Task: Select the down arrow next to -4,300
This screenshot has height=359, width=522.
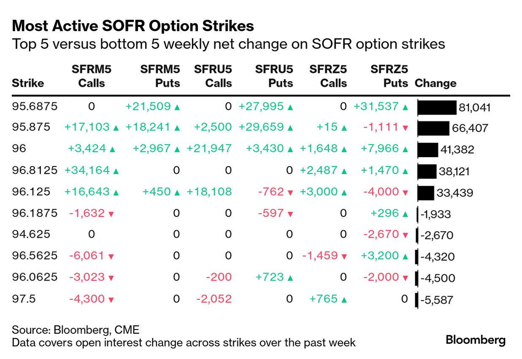Action: 111,300
